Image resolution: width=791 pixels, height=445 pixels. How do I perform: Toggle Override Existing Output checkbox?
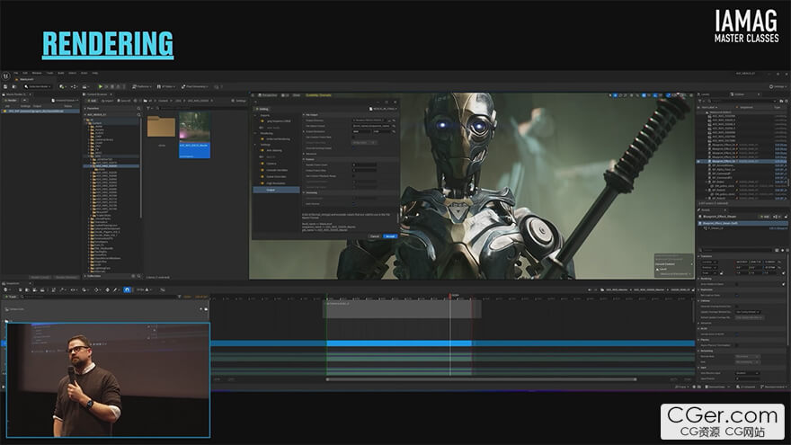point(353,148)
